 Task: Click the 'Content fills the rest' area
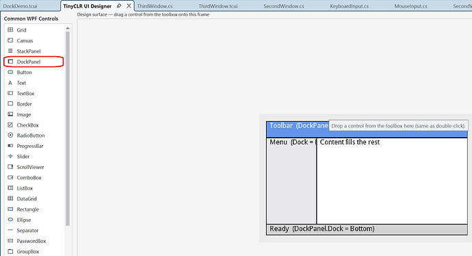point(392,181)
